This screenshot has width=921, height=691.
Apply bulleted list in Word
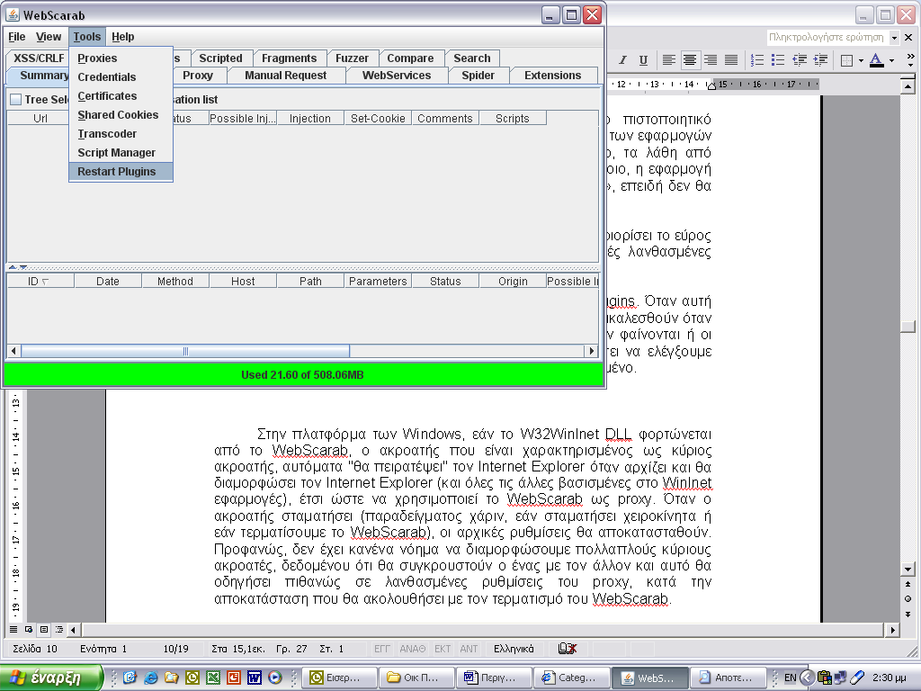tap(778, 60)
